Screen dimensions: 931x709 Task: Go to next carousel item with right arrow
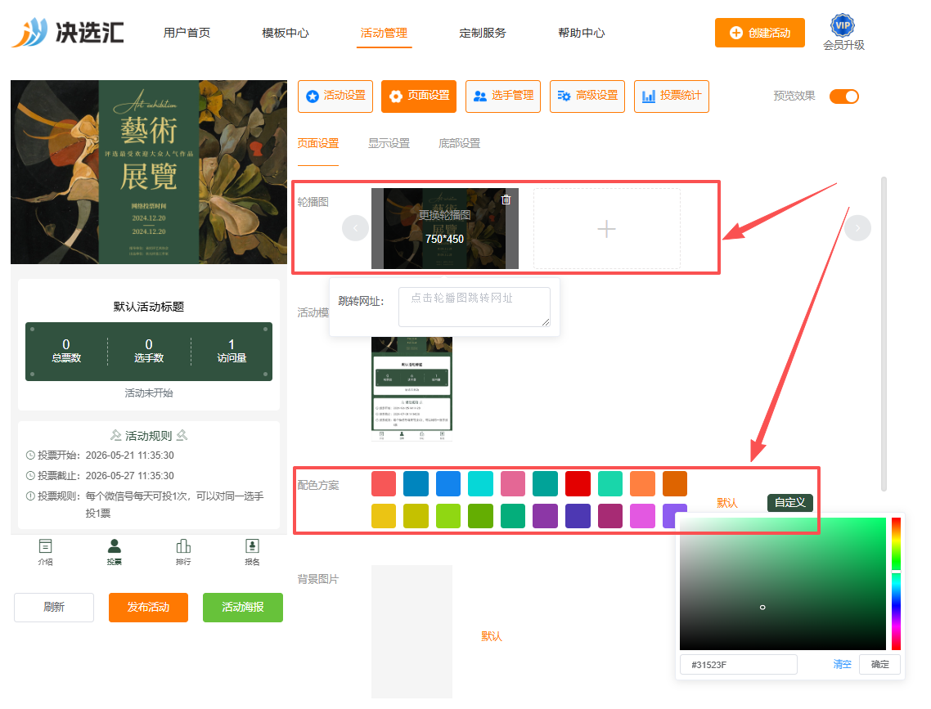click(857, 228)
